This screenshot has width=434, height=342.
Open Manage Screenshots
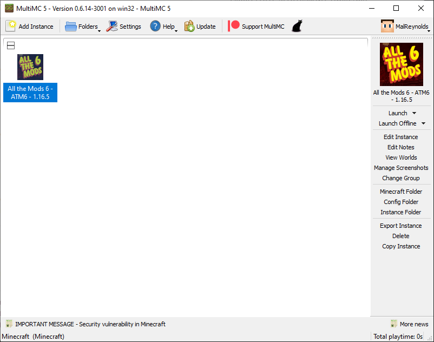click(401, 168)
